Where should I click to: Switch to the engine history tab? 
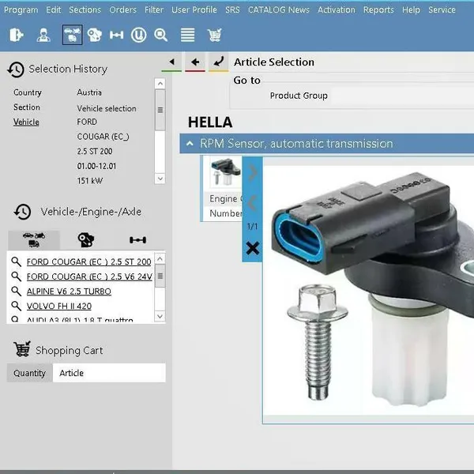pos(86,239)
